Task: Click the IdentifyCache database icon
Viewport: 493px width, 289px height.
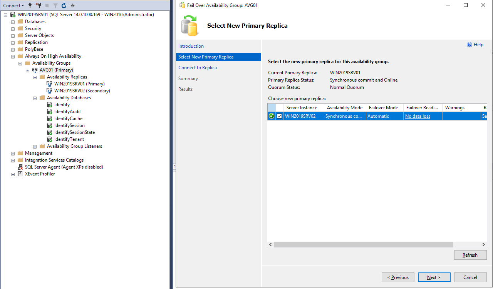Action: point(49,119)
